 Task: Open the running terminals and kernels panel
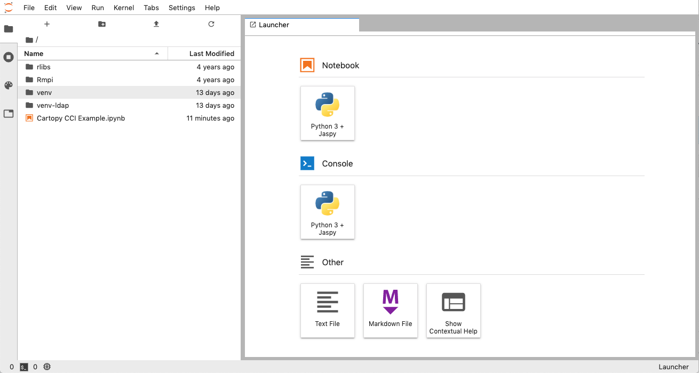[8, 57]
